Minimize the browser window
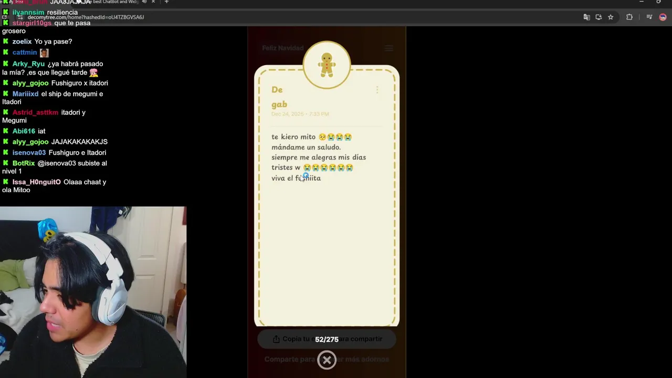 point(641,2)
